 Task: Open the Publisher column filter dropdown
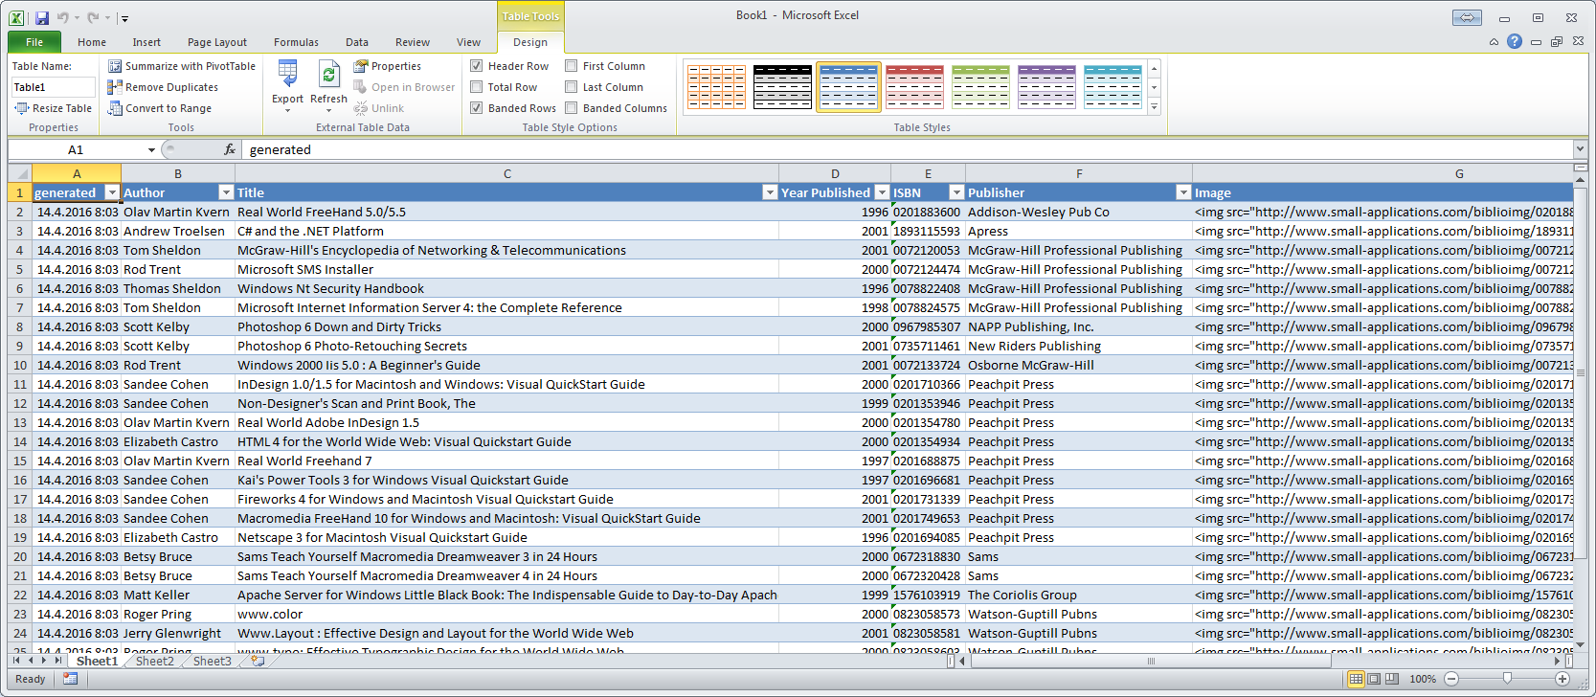pyautogui.click(x=1182, y=192)
